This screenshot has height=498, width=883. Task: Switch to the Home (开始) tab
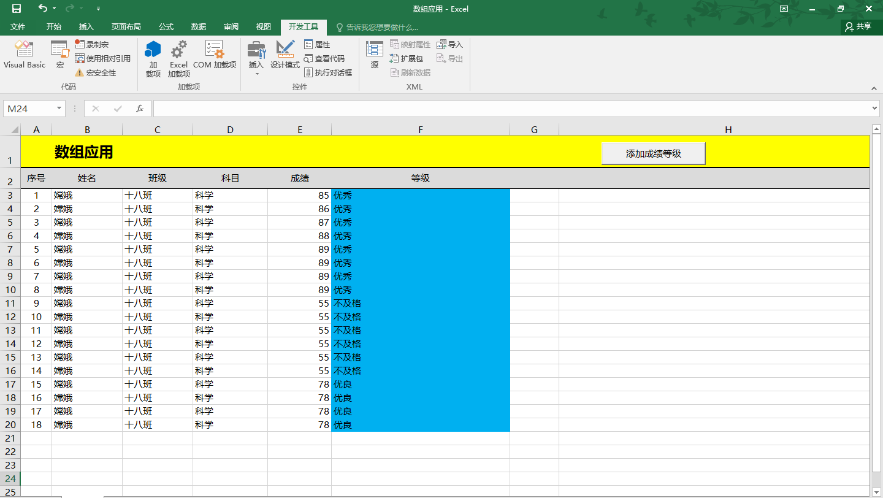pos(54,27)
